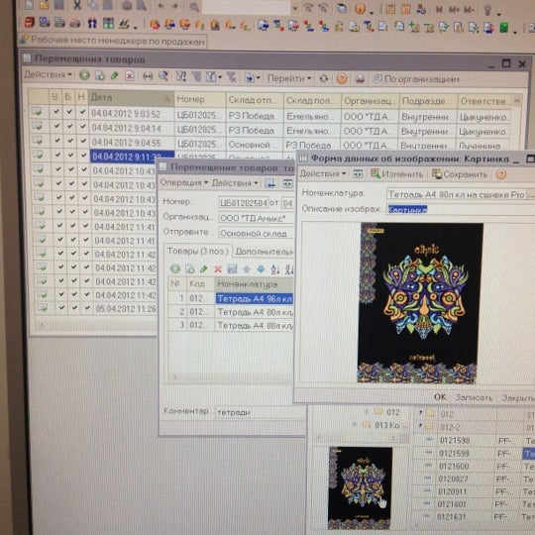Edit row pencil icon in Товары toolbar
Viewport: 535px width, 535px height.
[x=204, y=269]
